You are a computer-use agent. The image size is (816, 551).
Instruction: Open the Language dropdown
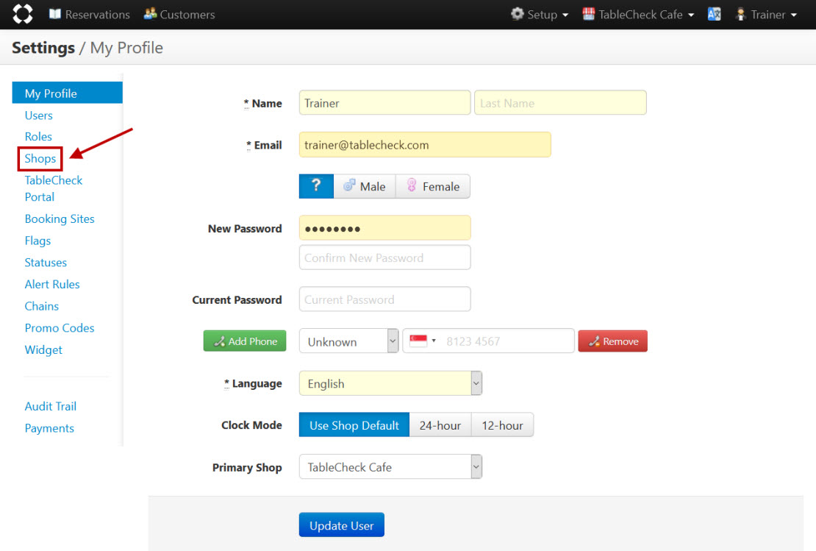[390, 383]
